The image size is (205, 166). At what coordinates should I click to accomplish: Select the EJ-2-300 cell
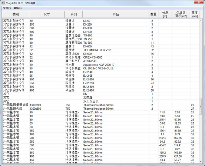click(89, 87)
